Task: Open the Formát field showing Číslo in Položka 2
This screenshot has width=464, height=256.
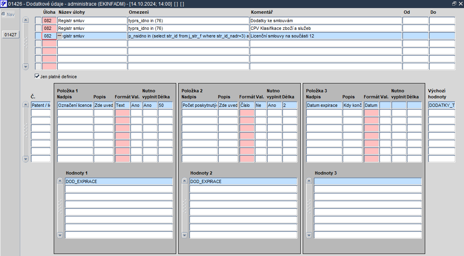Action: [x=247, y=105]
